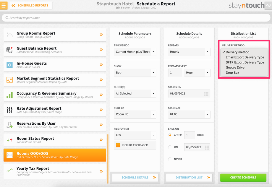
Task: Select the Never radio button
Action: pos(170,159)
